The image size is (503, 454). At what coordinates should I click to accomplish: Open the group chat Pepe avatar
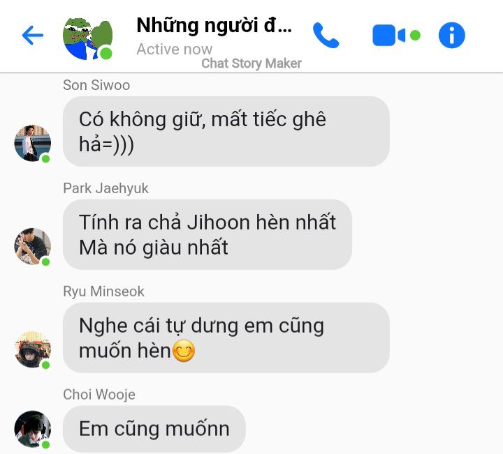87,39
